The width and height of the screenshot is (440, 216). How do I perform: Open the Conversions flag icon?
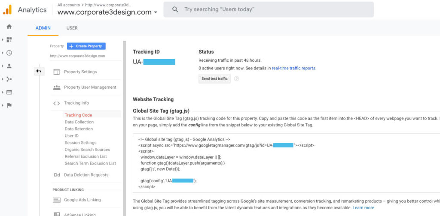pos(9,105)
